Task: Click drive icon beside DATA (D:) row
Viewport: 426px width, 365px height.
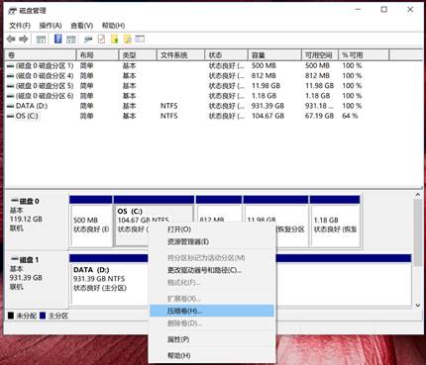Action: click(x=10, y=106)
